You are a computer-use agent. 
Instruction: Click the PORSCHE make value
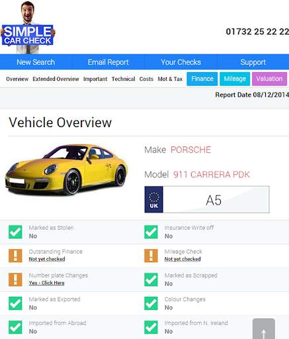tap(190, 150)
